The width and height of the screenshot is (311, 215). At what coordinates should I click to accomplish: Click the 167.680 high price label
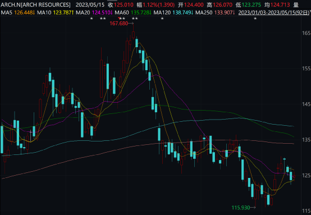click(119, 24)
